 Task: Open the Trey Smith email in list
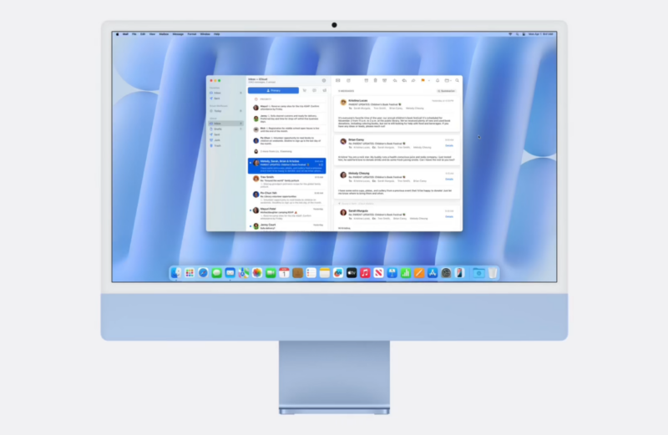tap(287, 181)
